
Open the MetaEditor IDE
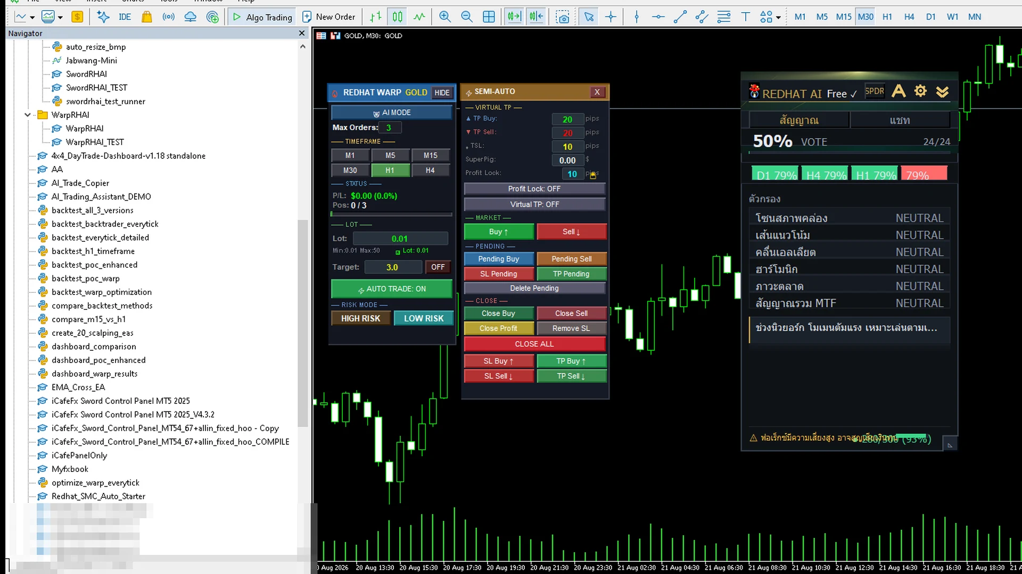coord(125,17)
